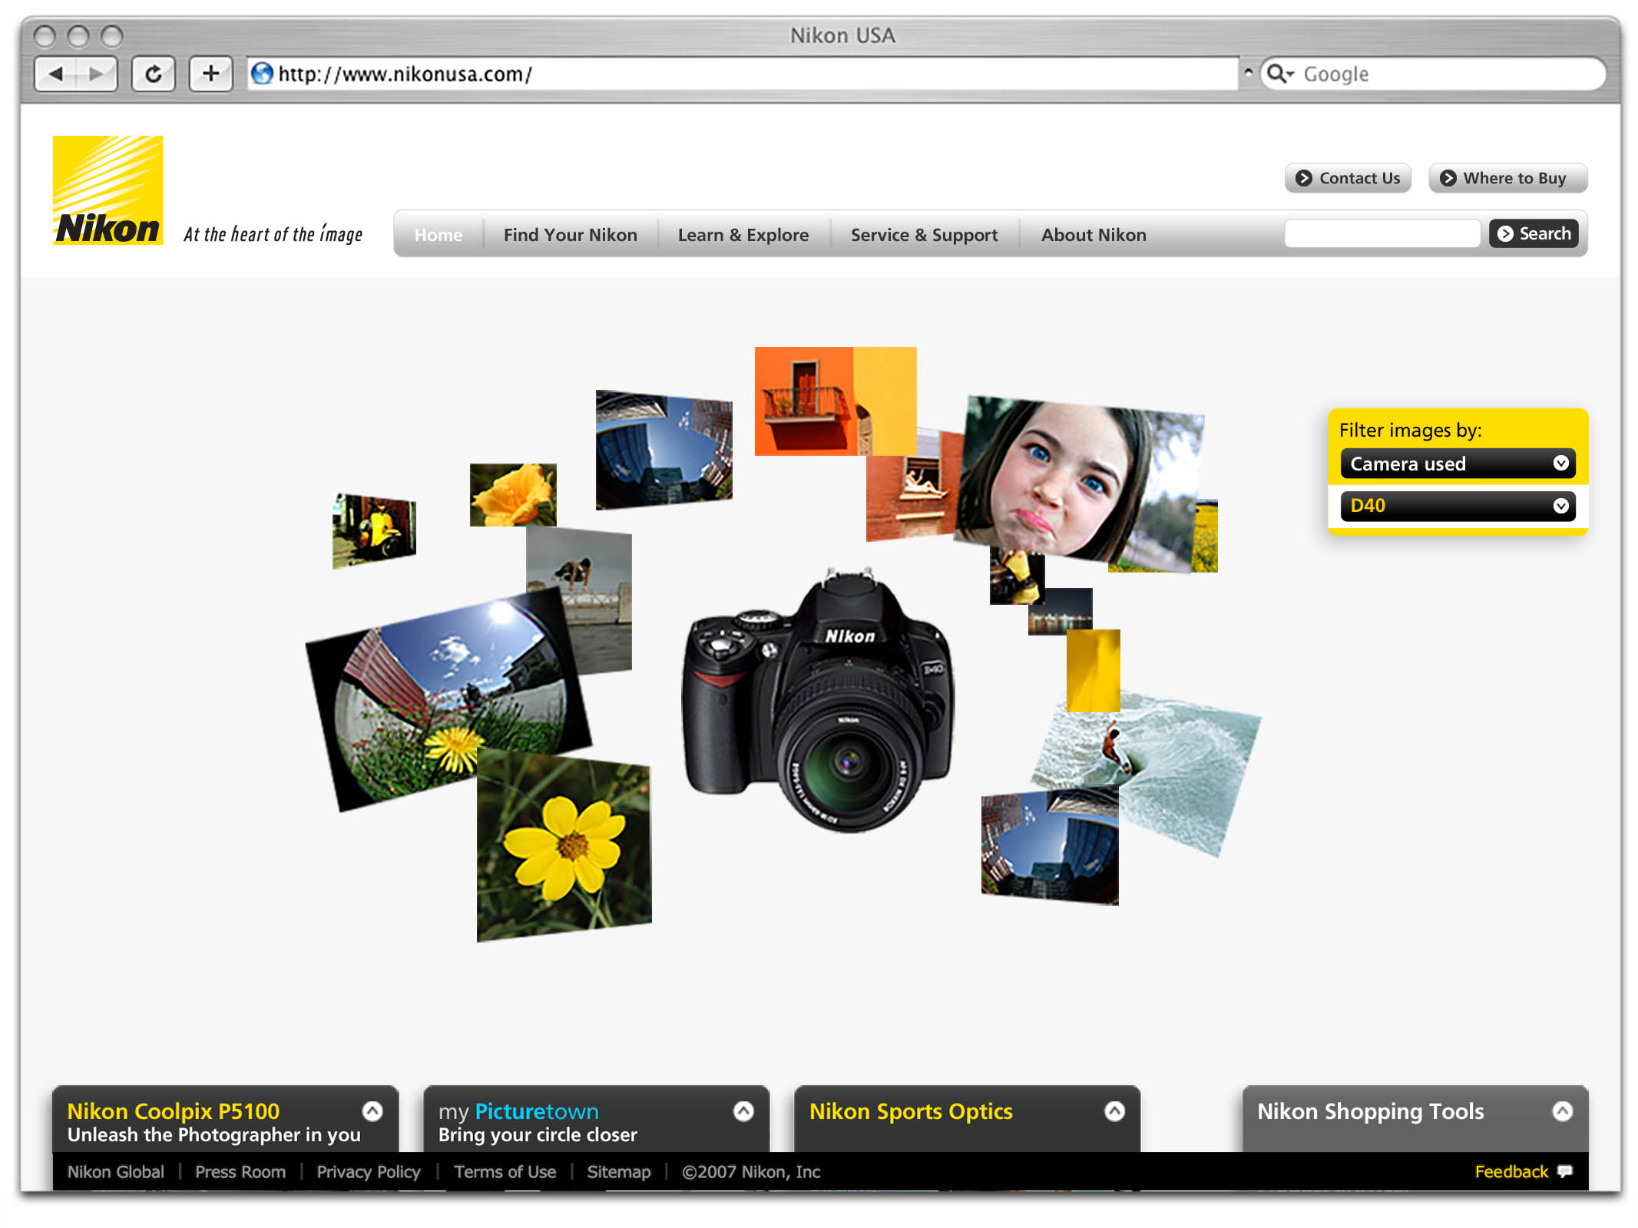This screenshot has width=1638, height=1228.
Task: Expand the Nikon Shopping Tools panel
Action: coord(1562,1111)
